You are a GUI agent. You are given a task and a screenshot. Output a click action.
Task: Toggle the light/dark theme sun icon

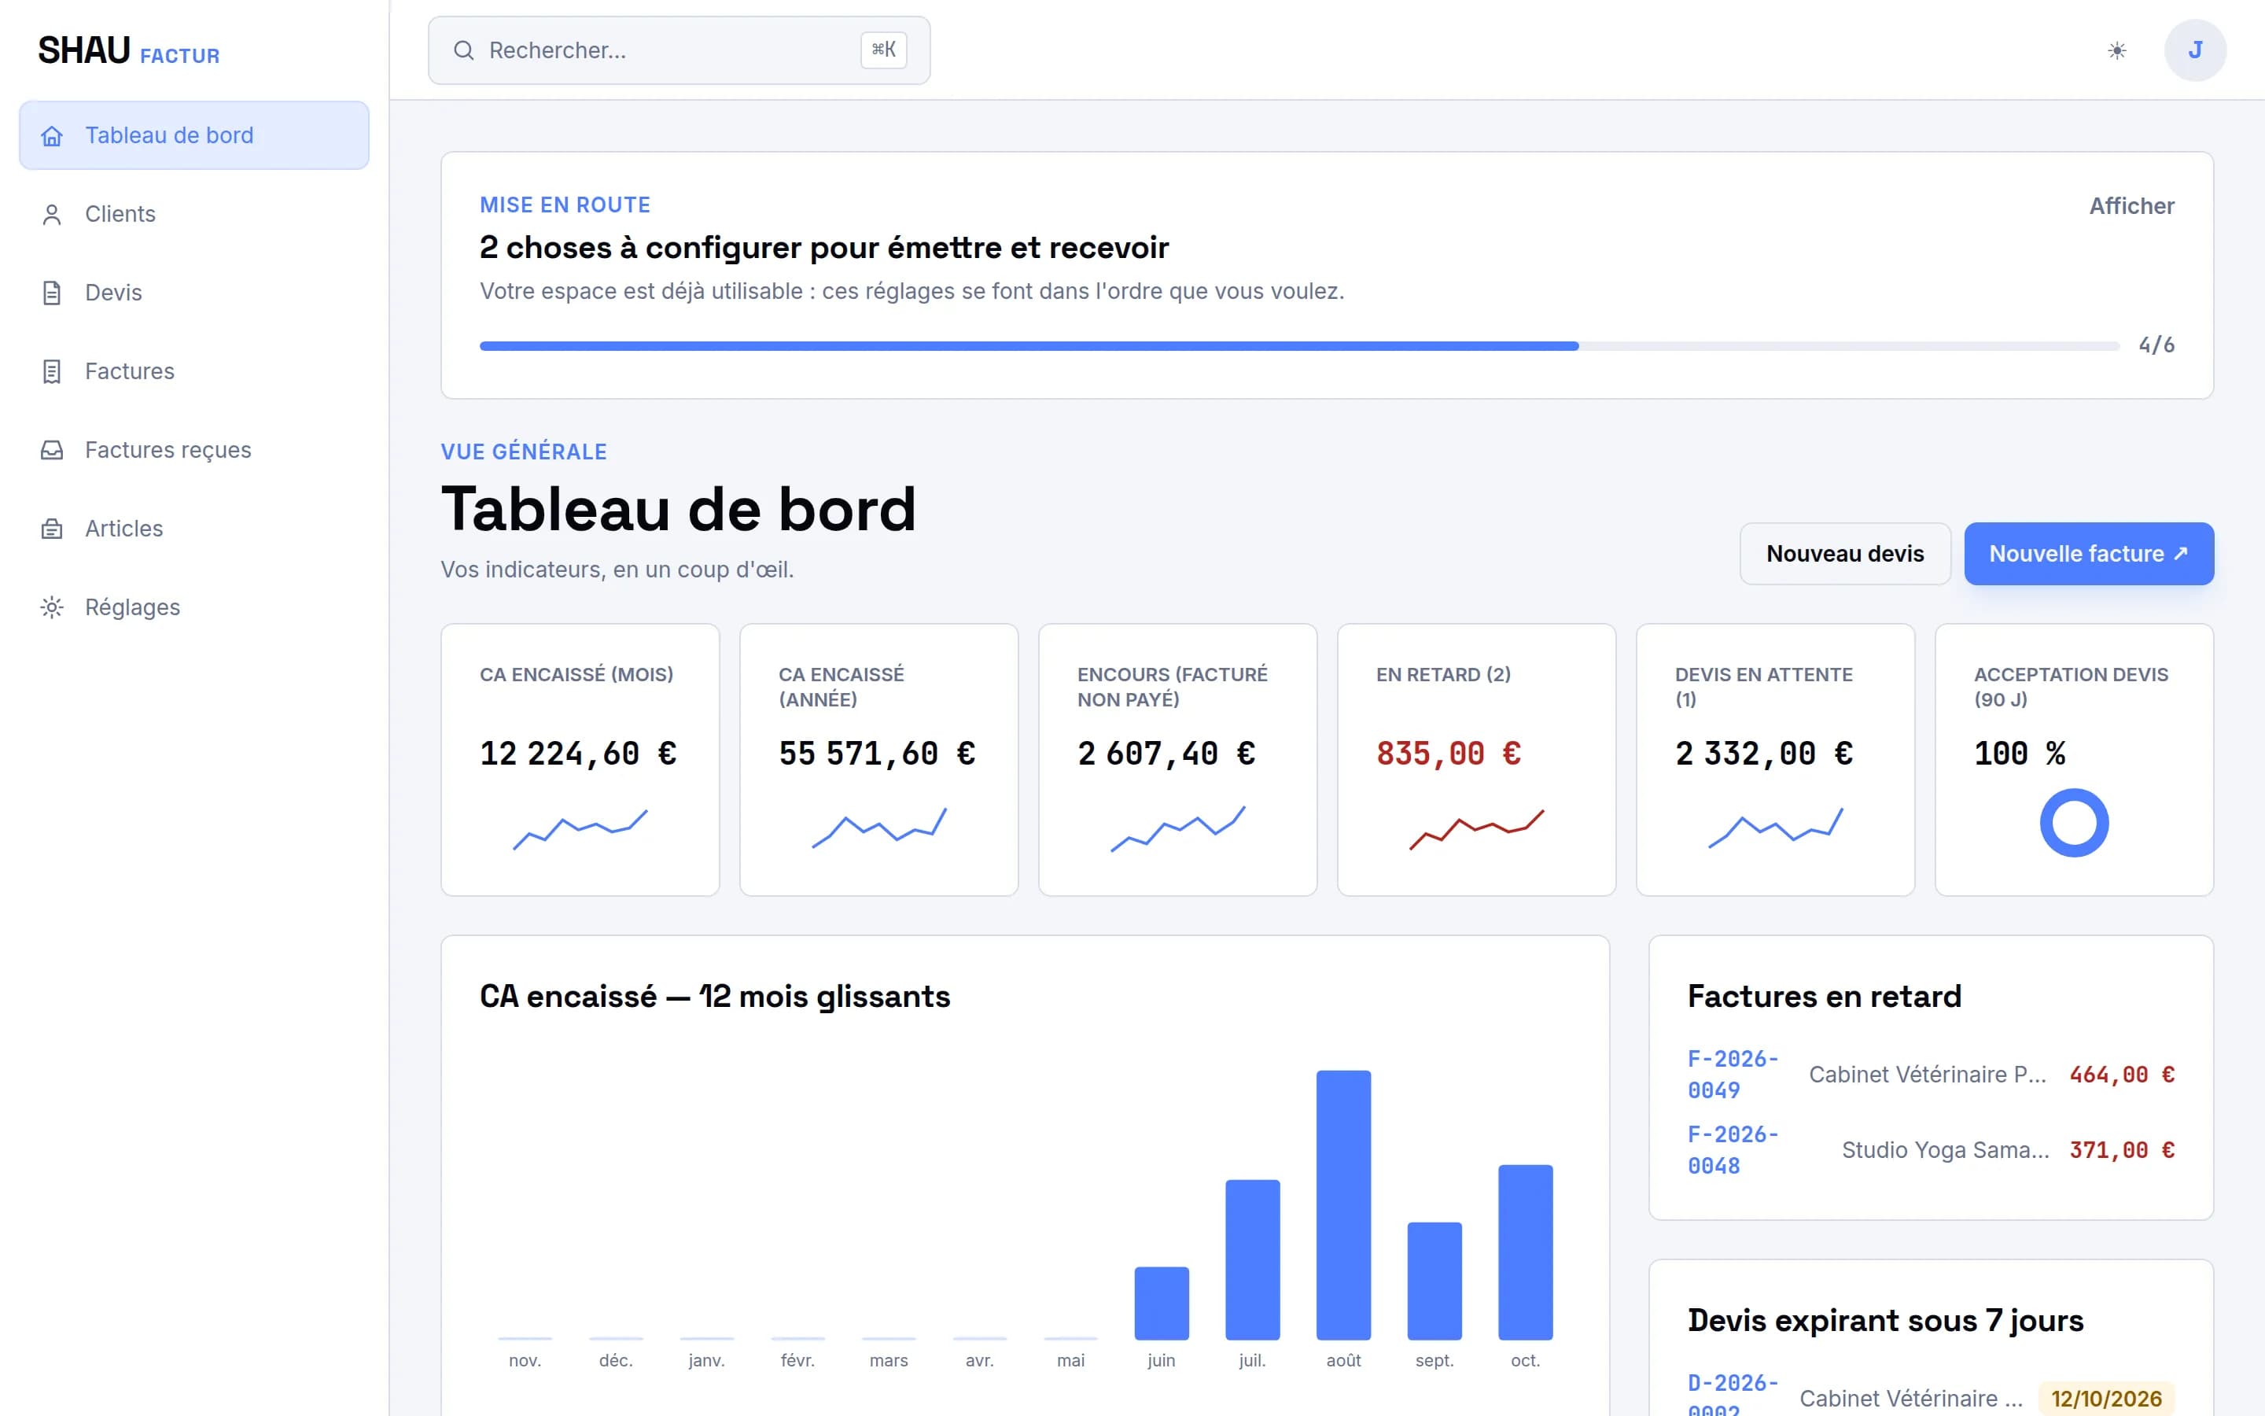tap(2116, 50)
